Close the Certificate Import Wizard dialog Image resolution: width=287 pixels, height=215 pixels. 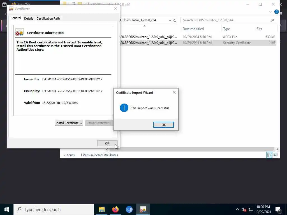click(174, 92)
